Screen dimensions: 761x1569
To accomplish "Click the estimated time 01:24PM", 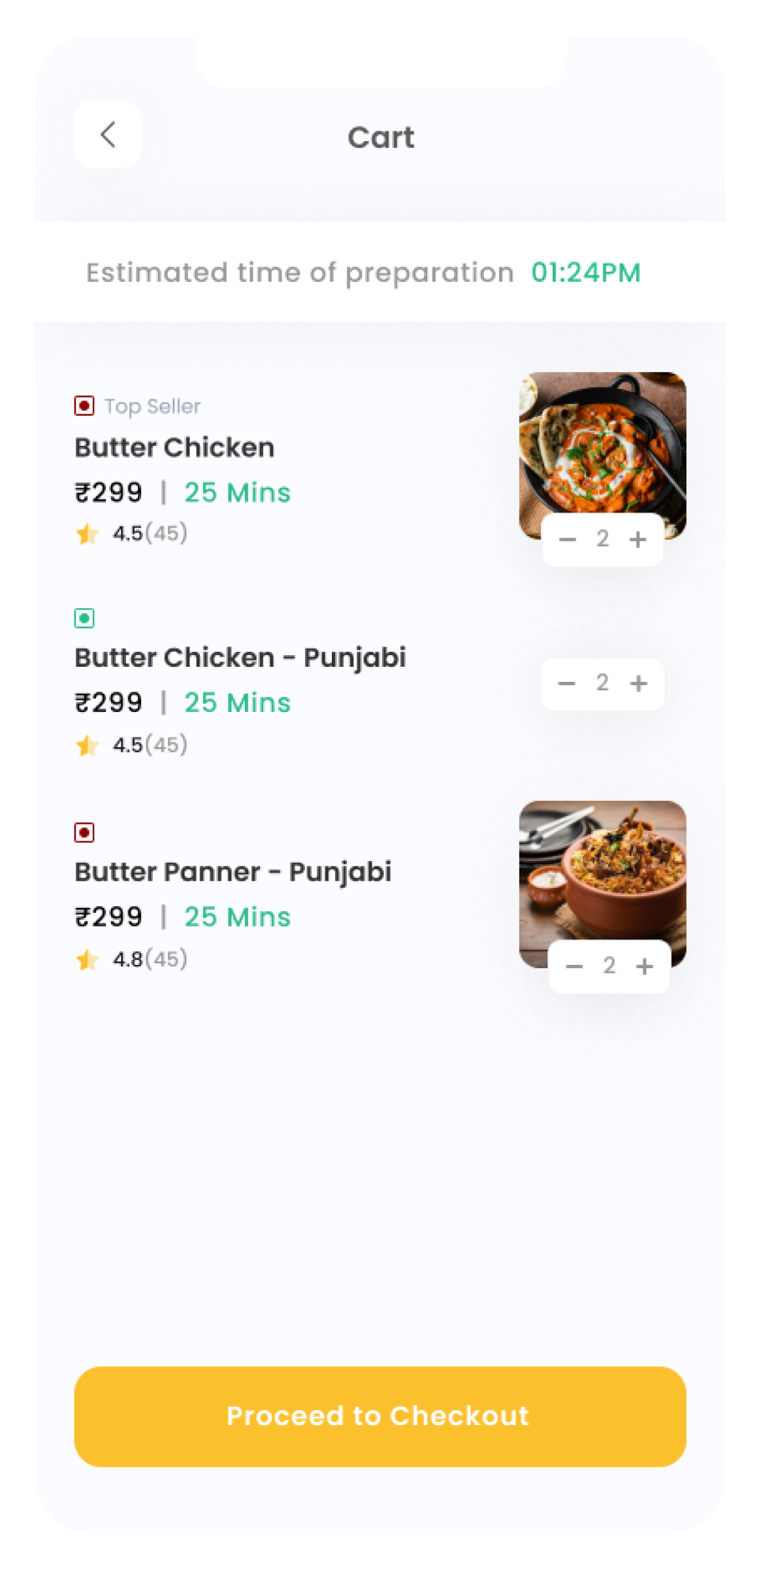I will click(x=586, y=273).
